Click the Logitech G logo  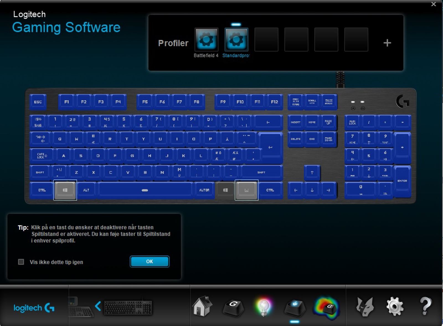pos(34,308)
